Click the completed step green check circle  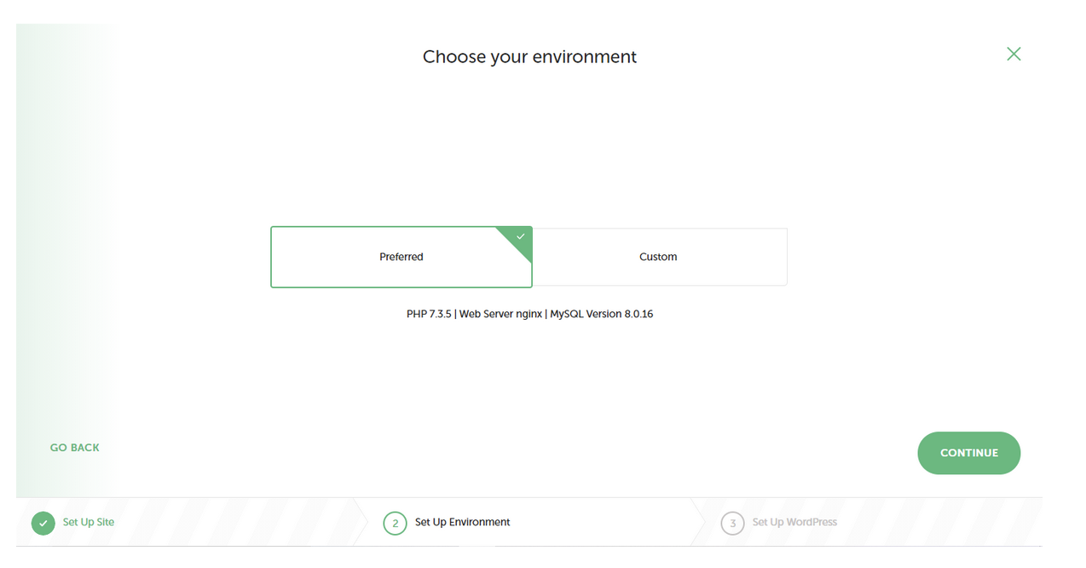[43, 523]
